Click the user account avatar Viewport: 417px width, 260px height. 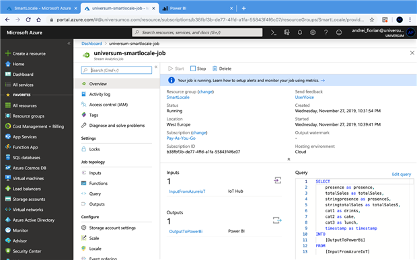411,32
